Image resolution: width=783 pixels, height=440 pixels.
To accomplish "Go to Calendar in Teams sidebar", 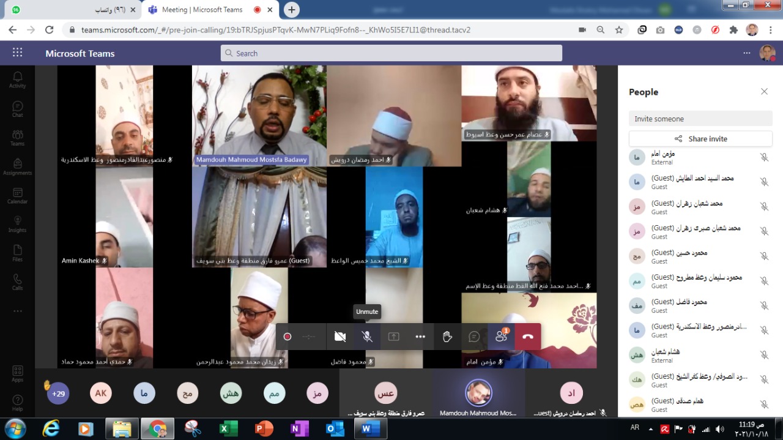I will pos(17,196).
